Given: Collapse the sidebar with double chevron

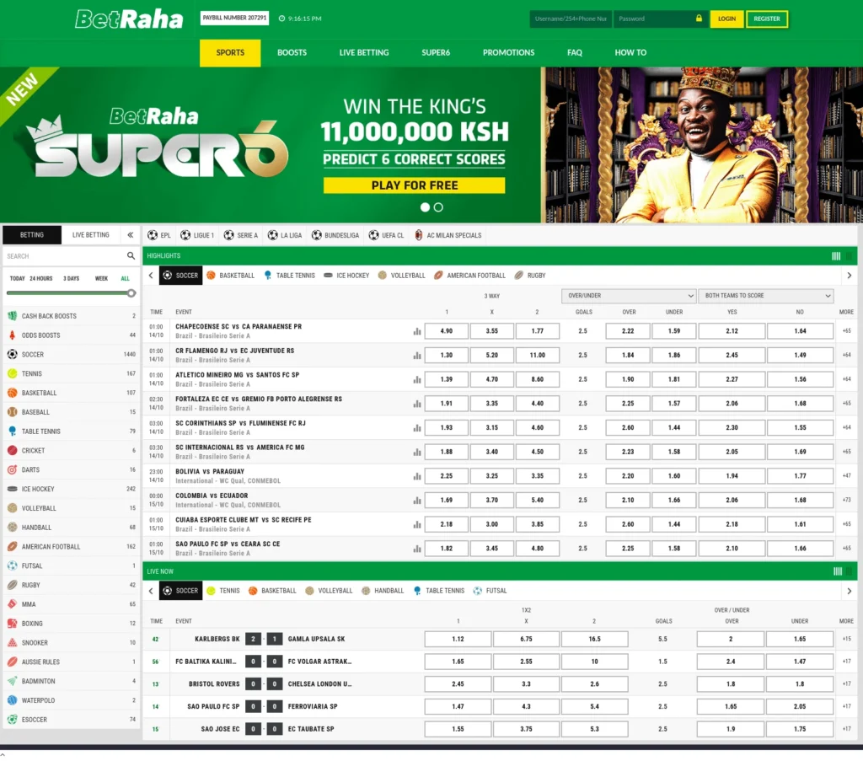Looking at the screenshot, I should coord(131,235).
